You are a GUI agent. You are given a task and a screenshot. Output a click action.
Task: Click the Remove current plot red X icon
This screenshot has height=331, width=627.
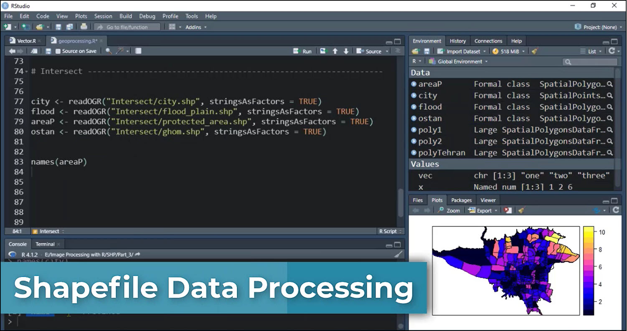click(508, 210)
